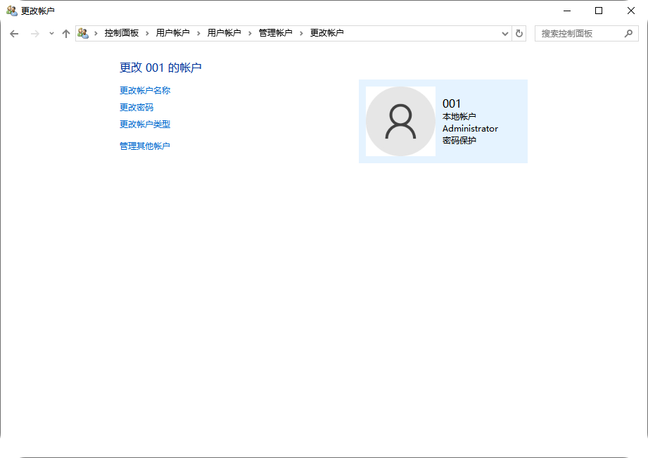
Task: Open 管理其他帐户 link
Action: pos(145,146)
